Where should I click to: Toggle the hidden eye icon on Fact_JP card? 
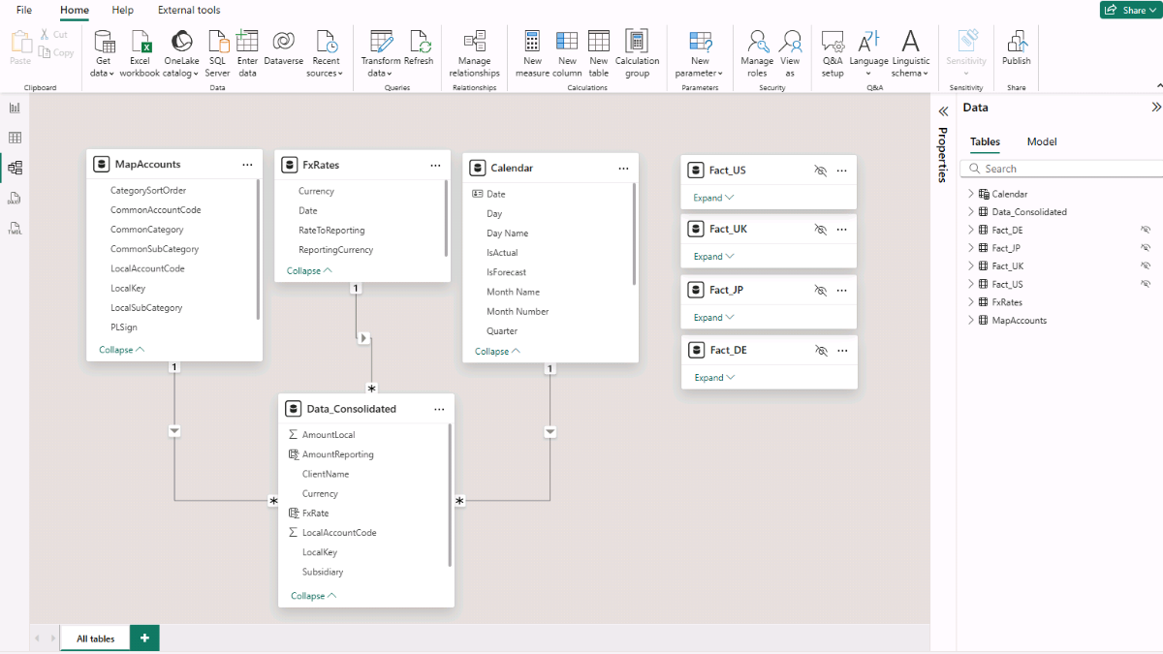click(820, 291)
